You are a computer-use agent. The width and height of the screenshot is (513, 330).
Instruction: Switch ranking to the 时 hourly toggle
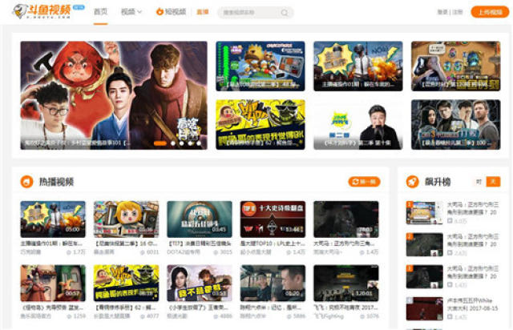click(x=479, y=182)
